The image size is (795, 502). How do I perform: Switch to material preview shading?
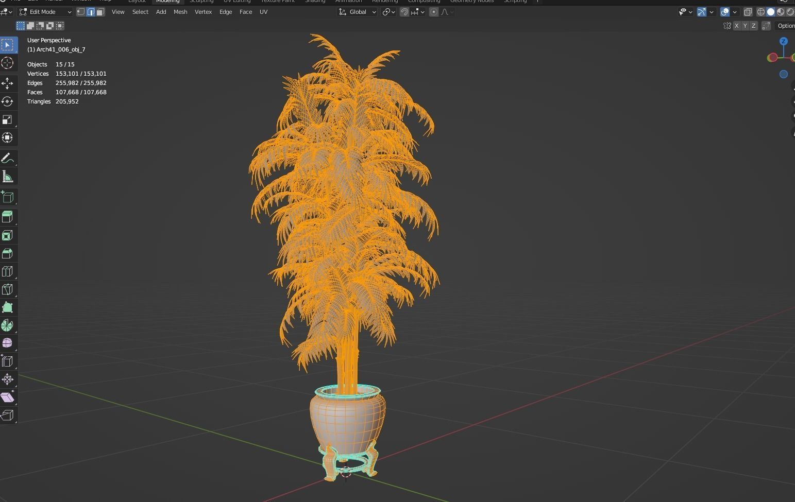pos(781,12)
